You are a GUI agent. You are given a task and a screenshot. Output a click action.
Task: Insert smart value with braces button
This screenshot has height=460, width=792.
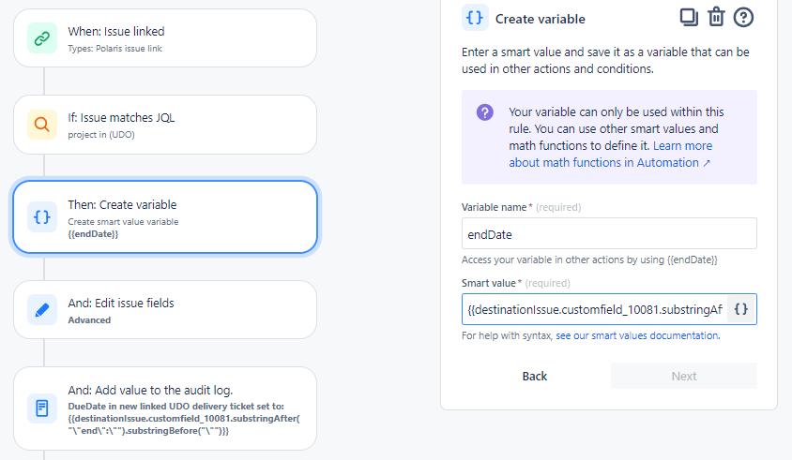(x=741, y=309)
